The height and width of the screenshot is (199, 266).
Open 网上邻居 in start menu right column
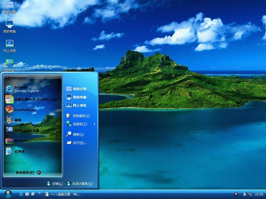(x=76, y=105)
